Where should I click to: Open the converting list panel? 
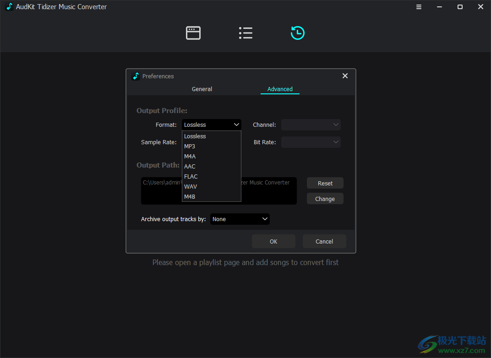[245, 33]
